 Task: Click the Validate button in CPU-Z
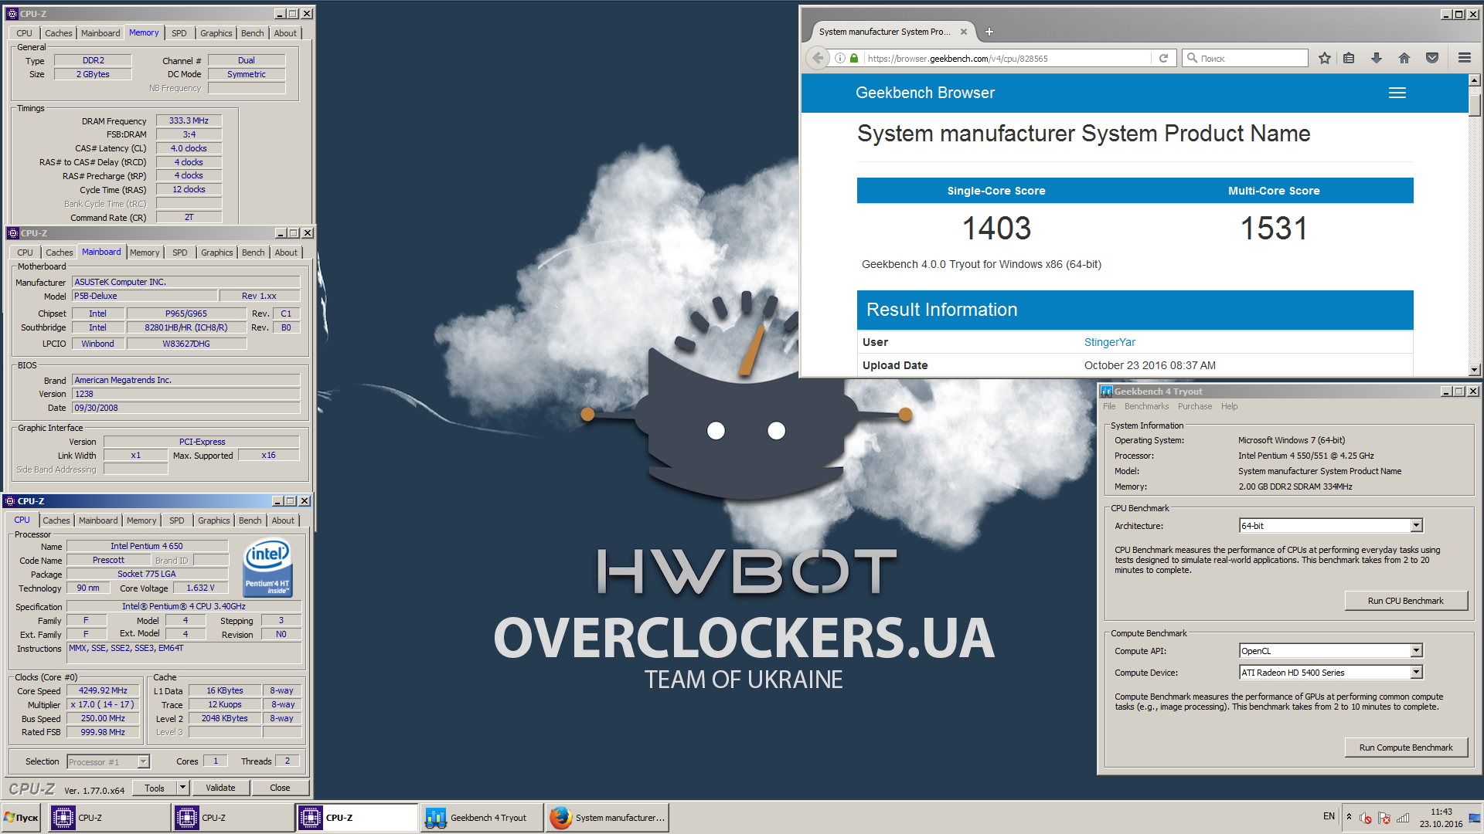tap(220, 788)
